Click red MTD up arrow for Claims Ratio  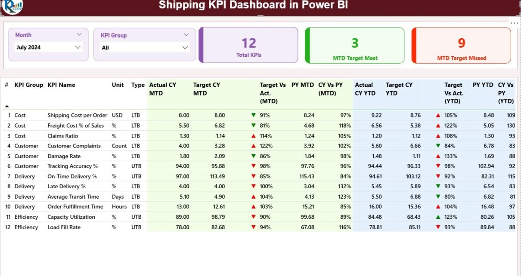point(254,136)
